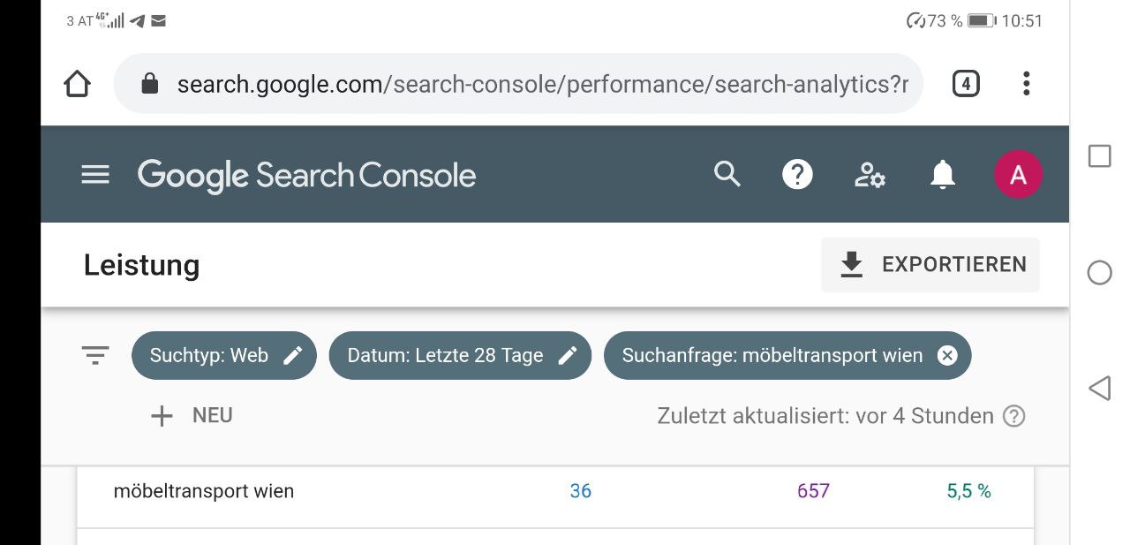The height and width of the screenshot is (545, 1130).
Task: Open the account avatar A
Action: 1018,174
